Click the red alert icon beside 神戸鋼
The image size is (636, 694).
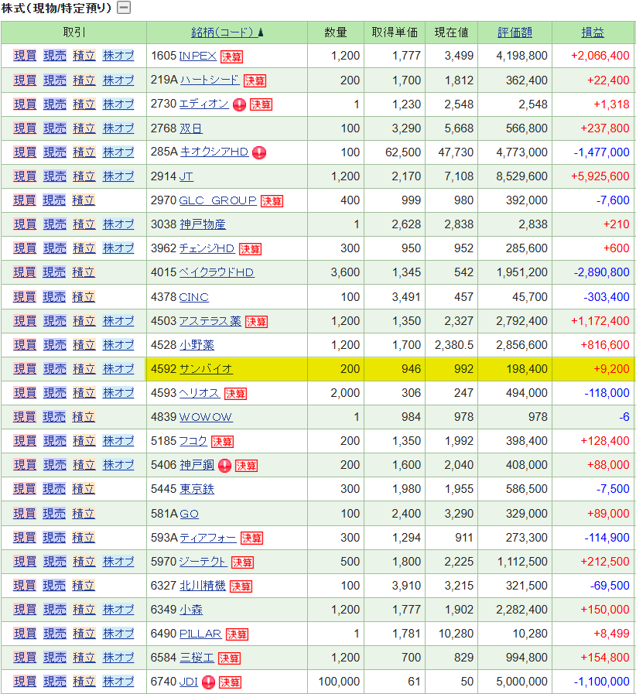click(225, 466)
